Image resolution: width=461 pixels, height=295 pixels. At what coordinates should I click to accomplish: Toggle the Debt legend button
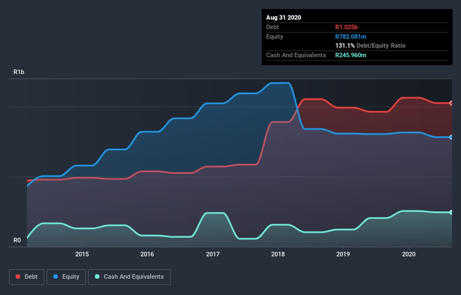click(26, 277)
